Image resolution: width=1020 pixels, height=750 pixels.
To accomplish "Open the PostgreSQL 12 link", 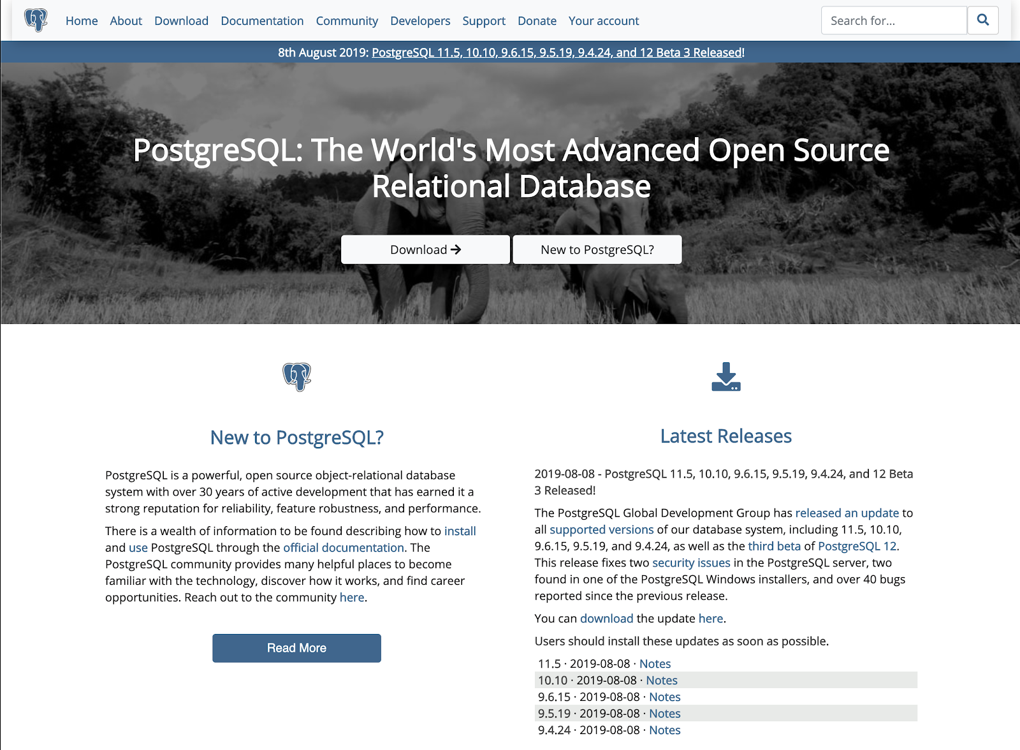I will coord(857,546).
